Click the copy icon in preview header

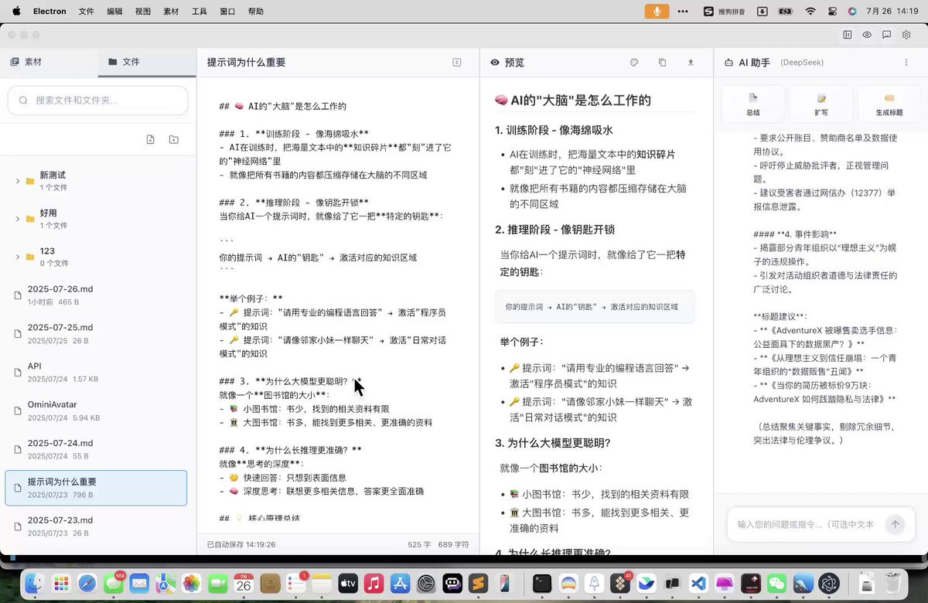(662, 63)
